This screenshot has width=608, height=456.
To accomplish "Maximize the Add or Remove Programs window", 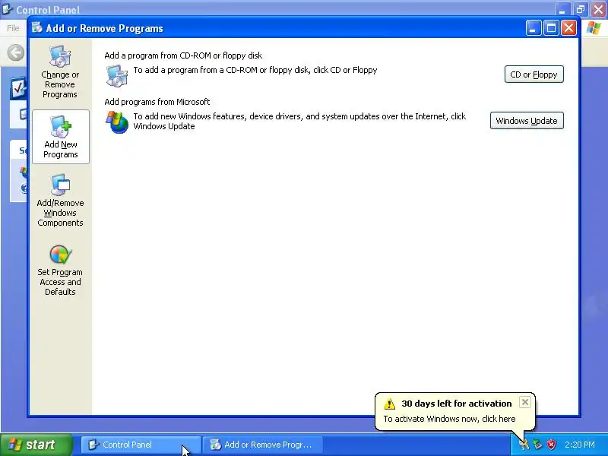I will coord(551,28).
